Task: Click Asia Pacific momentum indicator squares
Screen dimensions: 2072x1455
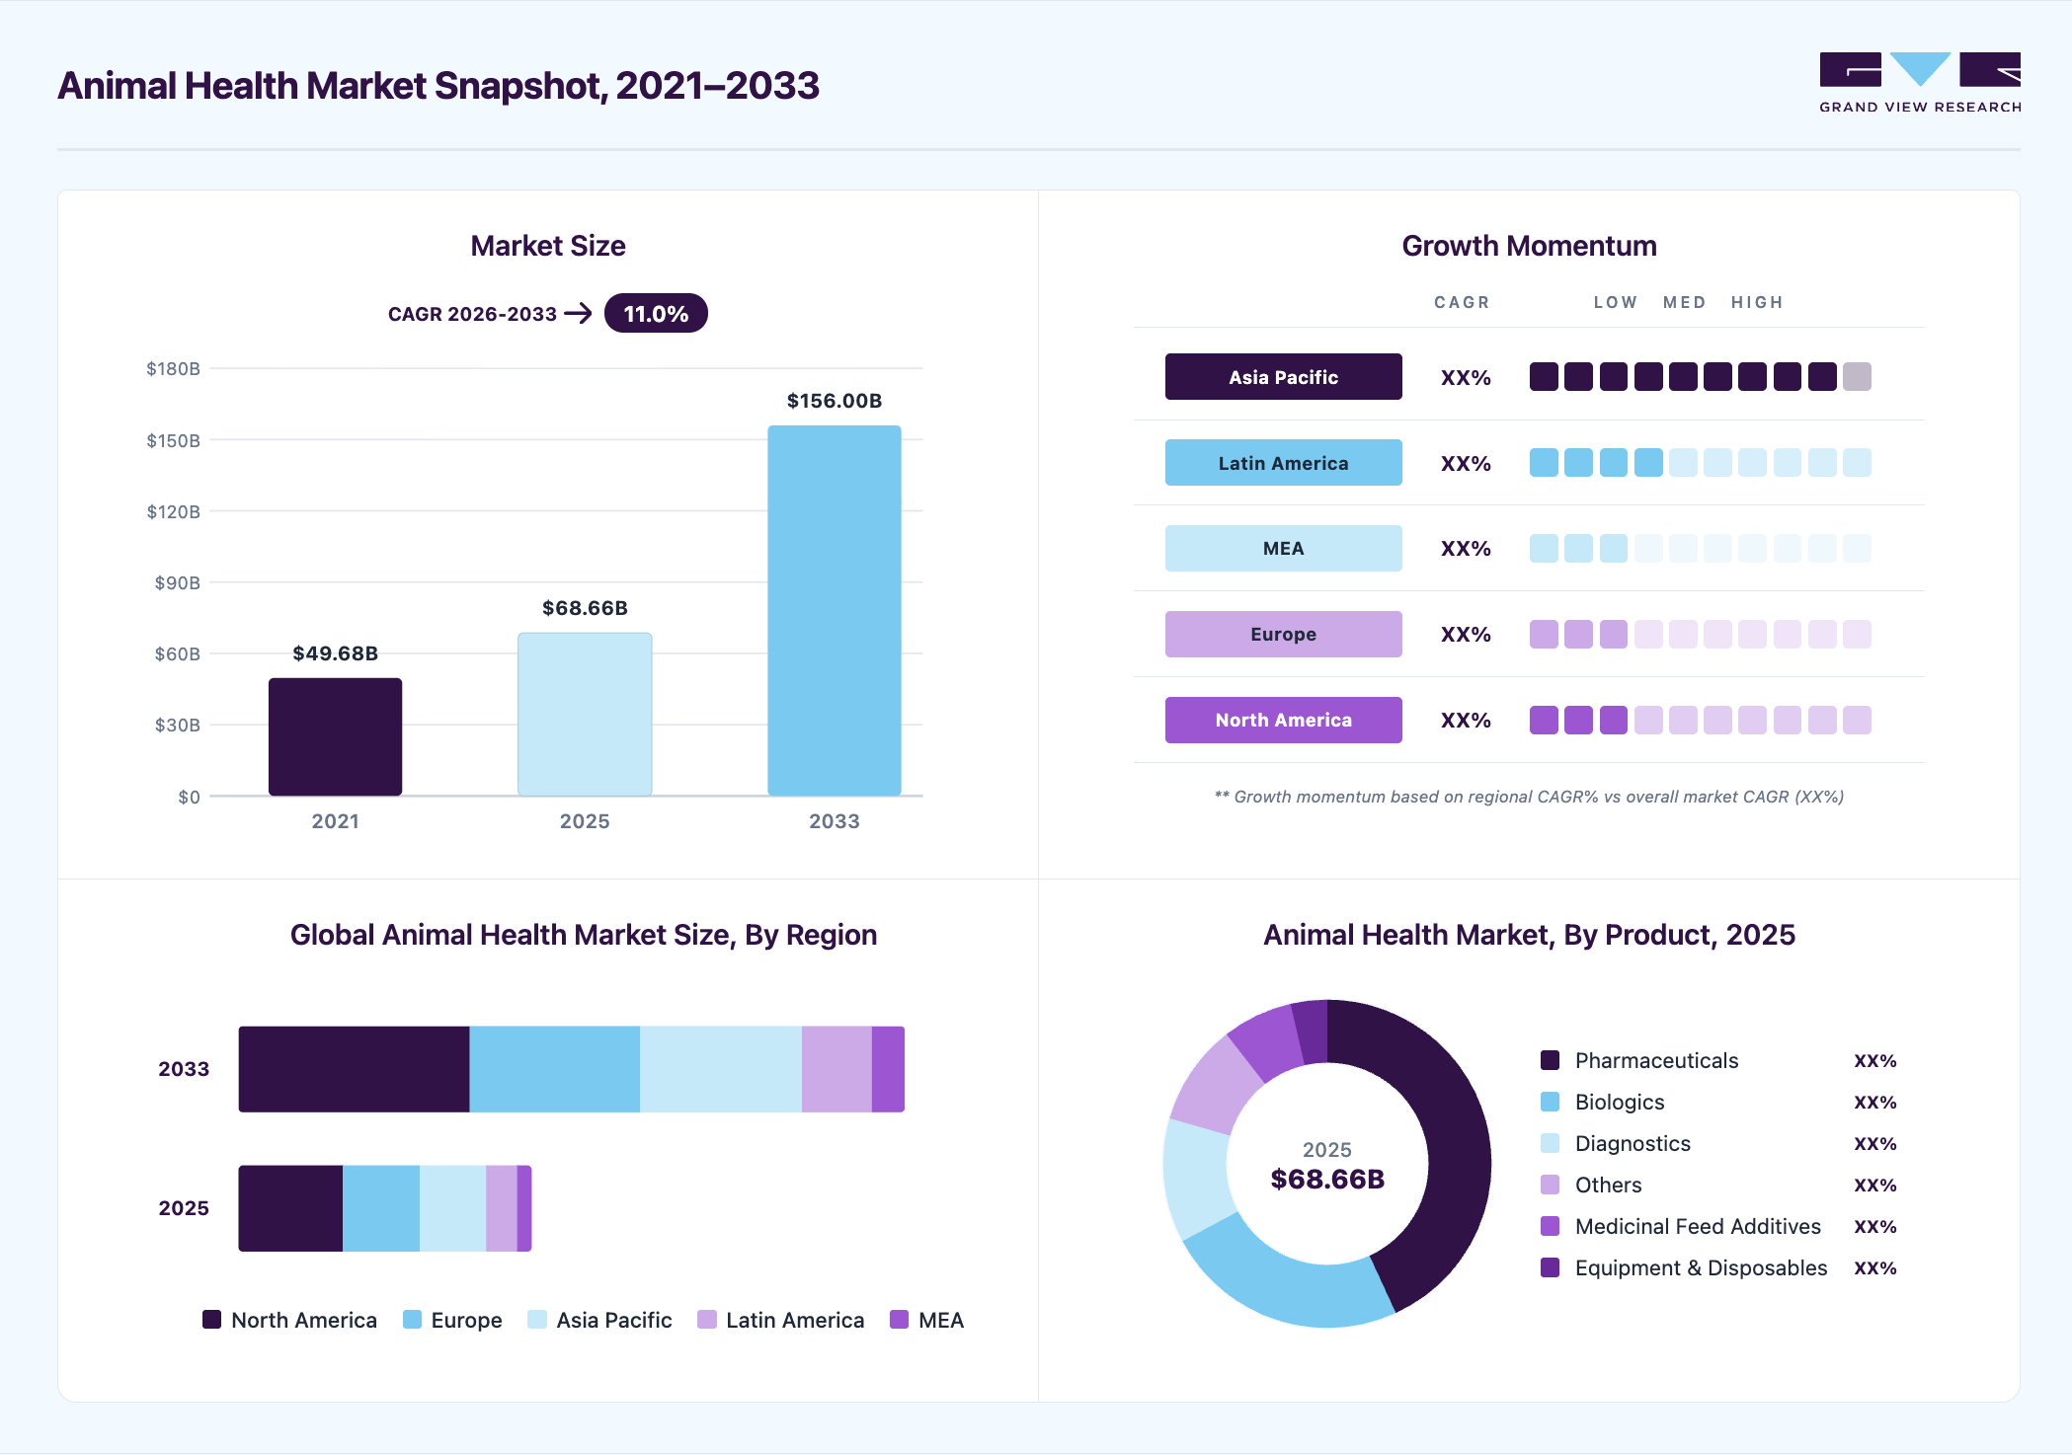Action: pos(1700,377)
